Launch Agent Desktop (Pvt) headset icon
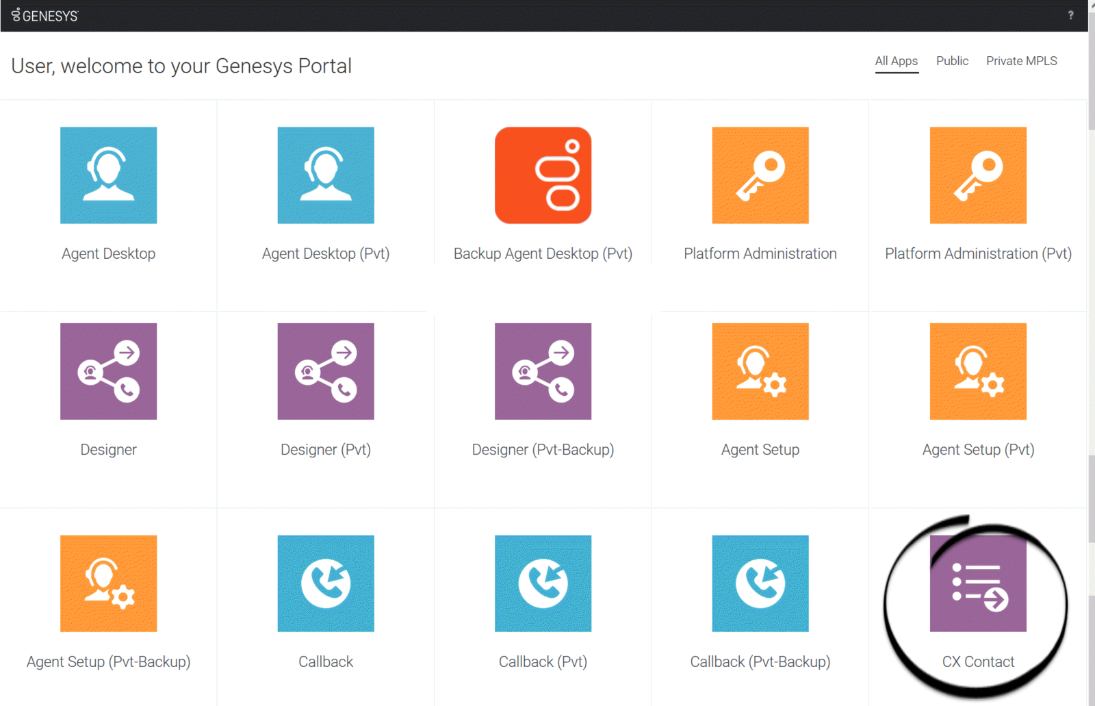This screenshot has width=1095, height=706. point(326,175)
